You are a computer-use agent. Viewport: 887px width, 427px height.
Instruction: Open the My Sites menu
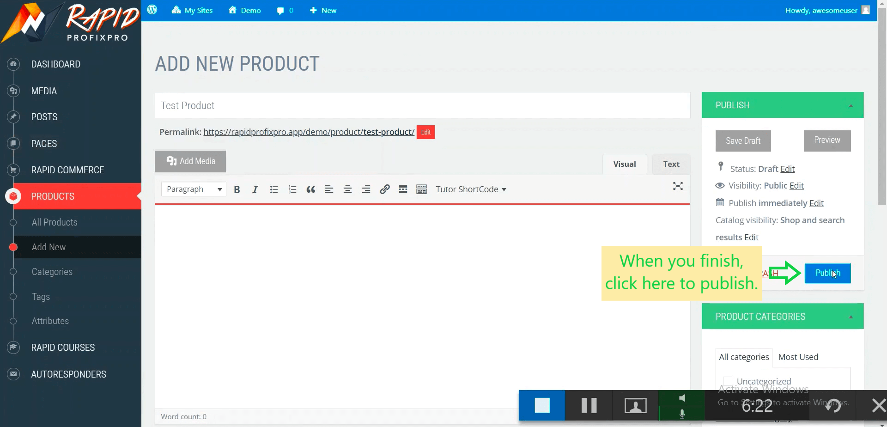pos(192,10)
